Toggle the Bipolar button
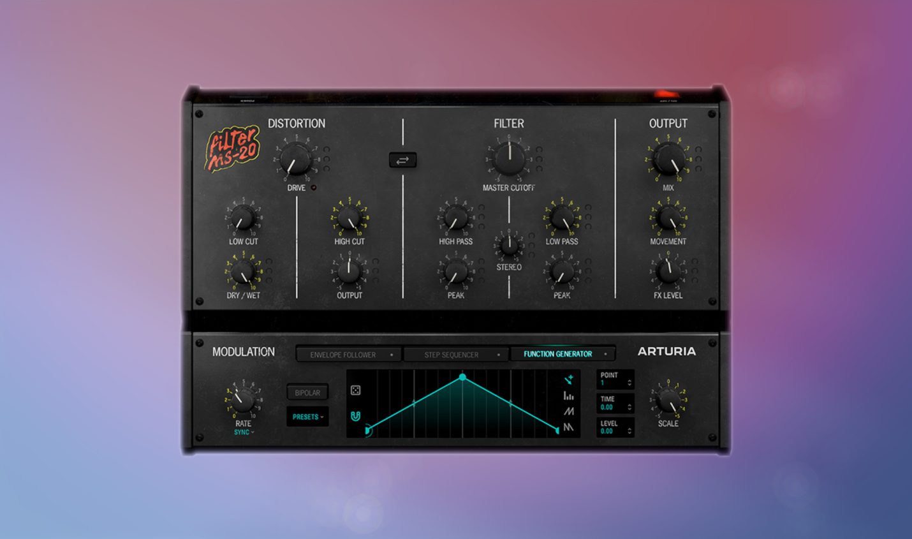This screenshot has width=912, height=539. coord(307,393)
